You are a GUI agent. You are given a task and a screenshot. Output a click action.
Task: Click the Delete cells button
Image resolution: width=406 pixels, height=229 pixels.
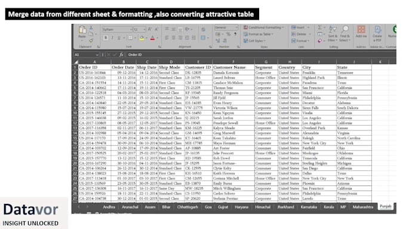point(300,34)
